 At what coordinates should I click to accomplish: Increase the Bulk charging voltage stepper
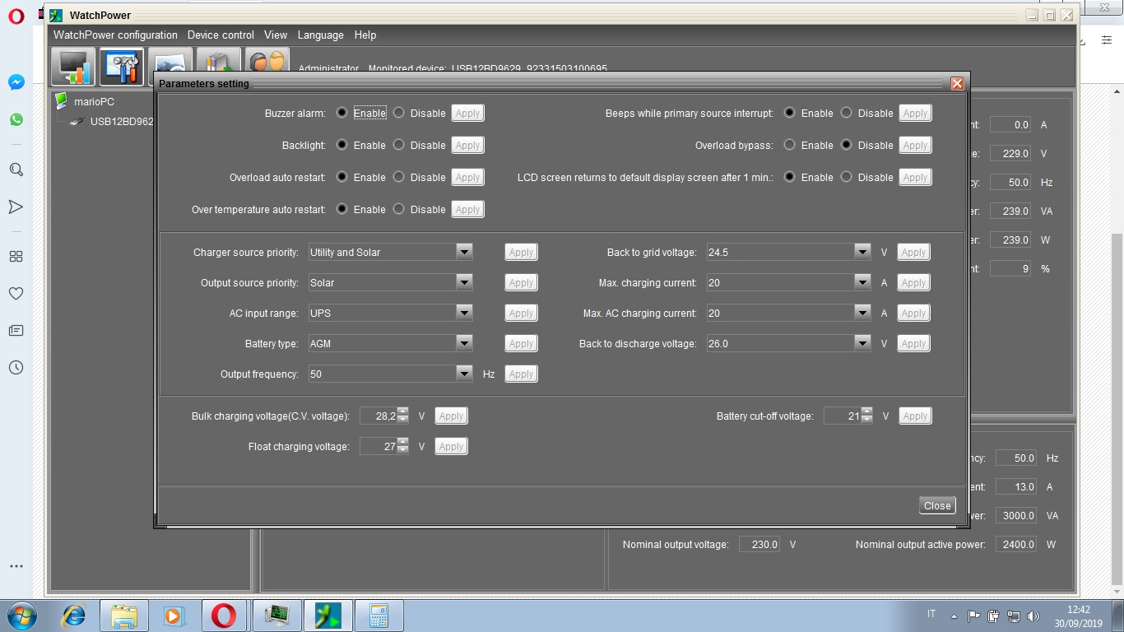tap(402, 411)
